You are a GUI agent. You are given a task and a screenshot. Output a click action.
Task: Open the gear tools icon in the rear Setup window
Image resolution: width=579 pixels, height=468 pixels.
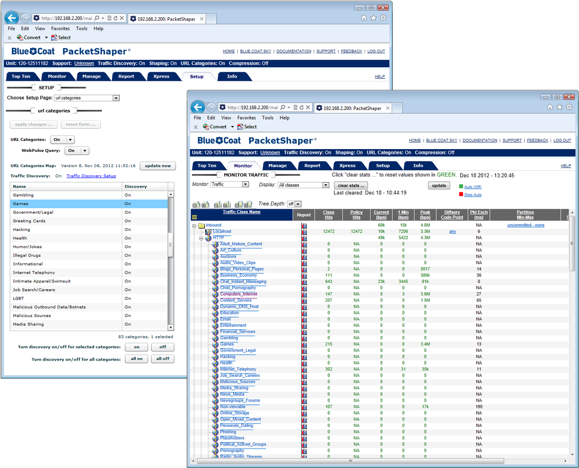383,18
